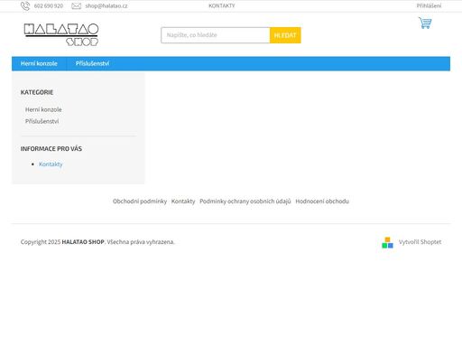Open Obchodní podmínky footer link

point(140,202)
